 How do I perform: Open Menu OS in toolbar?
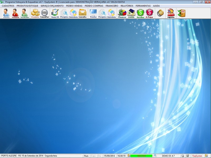coord(55,13)
